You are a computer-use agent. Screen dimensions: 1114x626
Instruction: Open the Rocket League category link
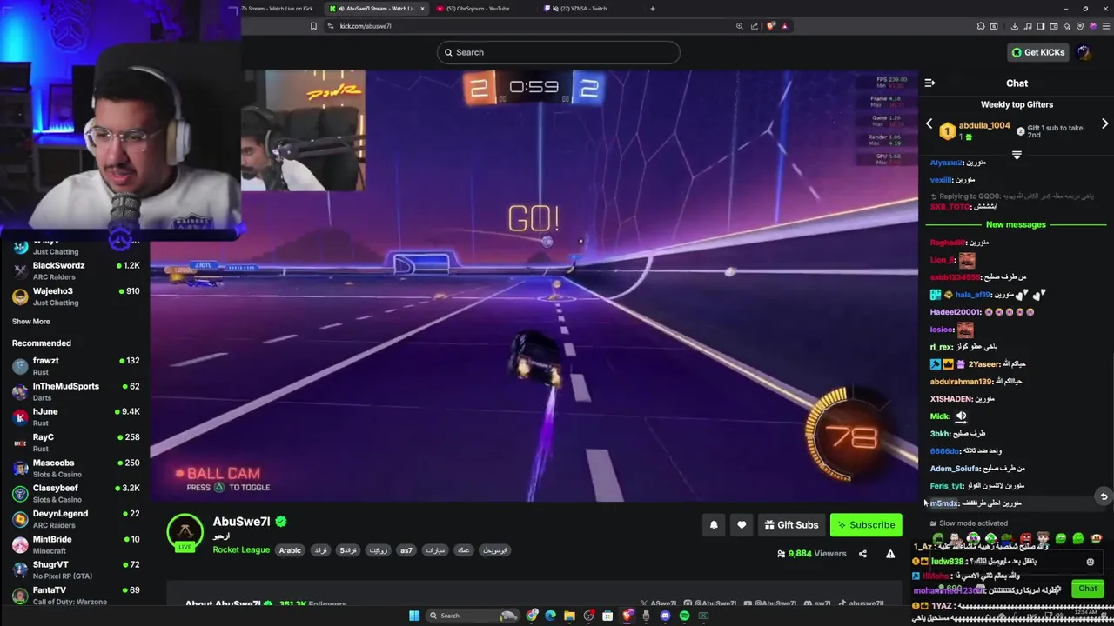tap(241, 549)
